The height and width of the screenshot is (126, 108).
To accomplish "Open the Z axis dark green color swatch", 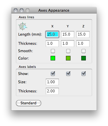I will 84,58.
